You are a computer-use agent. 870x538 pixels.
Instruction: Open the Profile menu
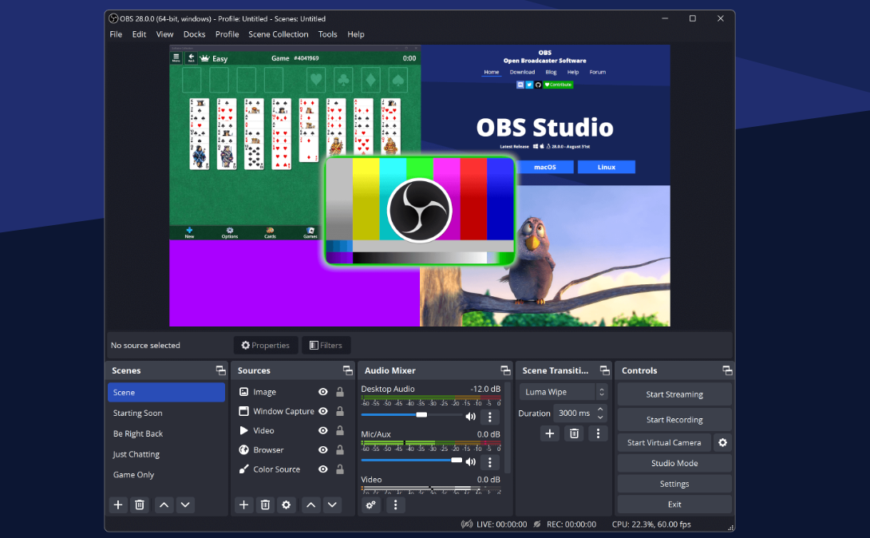pyautogui.click(x=227, y=34)
